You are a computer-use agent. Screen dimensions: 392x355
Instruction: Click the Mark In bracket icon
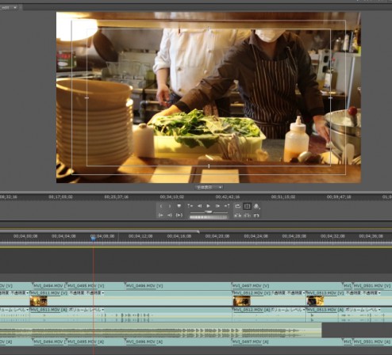[161, 206]
